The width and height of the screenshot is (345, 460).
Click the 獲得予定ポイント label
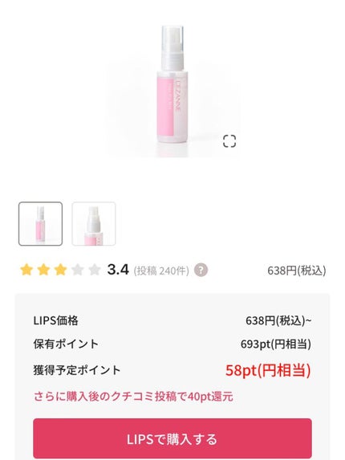(77, 370)
